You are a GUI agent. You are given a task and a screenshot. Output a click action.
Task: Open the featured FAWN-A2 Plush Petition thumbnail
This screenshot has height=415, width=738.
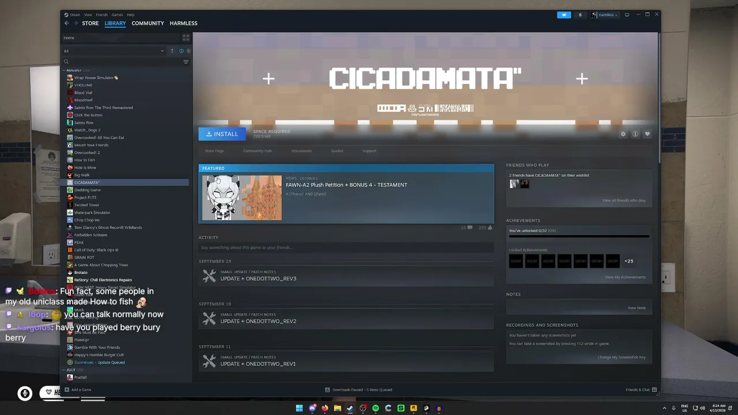242,198
